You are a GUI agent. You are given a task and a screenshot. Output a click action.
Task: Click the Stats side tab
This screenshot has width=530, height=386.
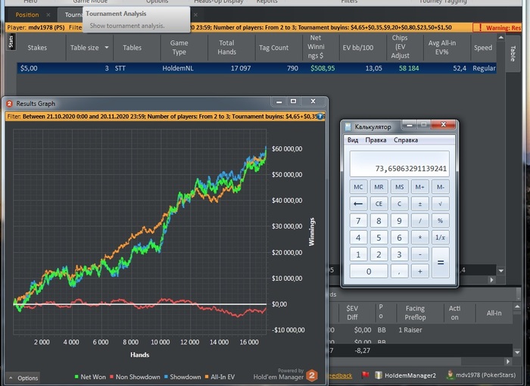pos(11,42)
